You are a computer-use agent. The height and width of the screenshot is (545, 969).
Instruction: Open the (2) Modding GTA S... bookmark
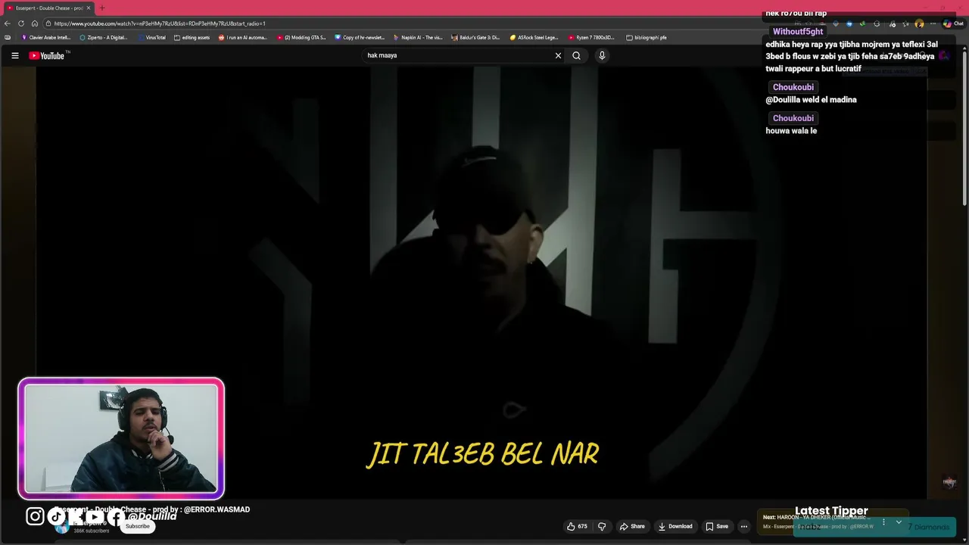(301, 37)
